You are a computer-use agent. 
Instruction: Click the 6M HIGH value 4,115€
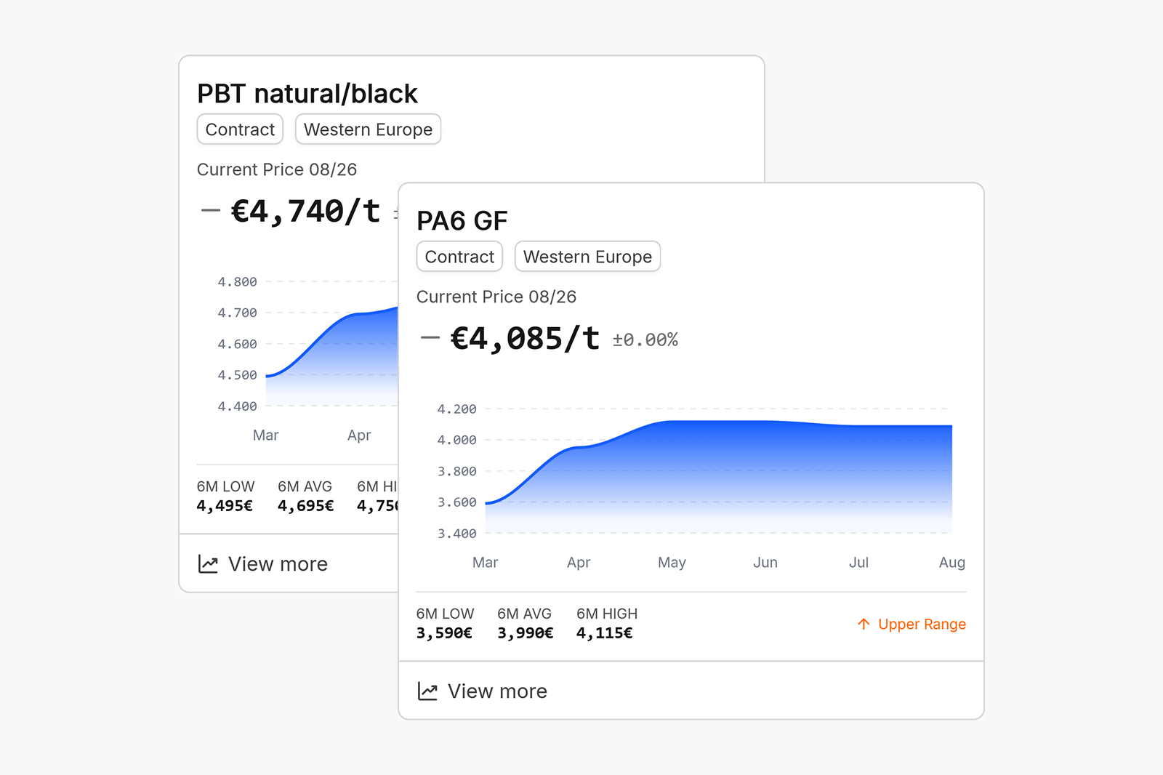coord(604,633)
